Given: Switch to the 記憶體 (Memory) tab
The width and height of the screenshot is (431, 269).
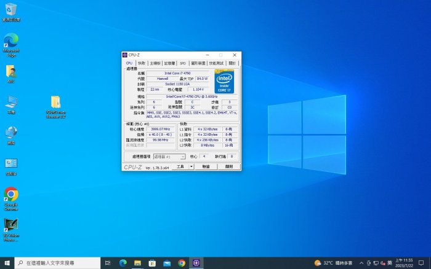Looking at the screenshot, I should pos(169,63).
